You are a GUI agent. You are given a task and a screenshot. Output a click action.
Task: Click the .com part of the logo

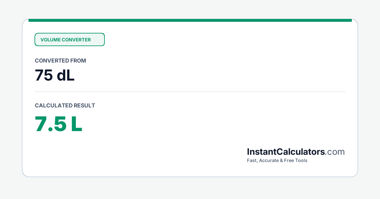pyautogui.click(x=335, y=152)
